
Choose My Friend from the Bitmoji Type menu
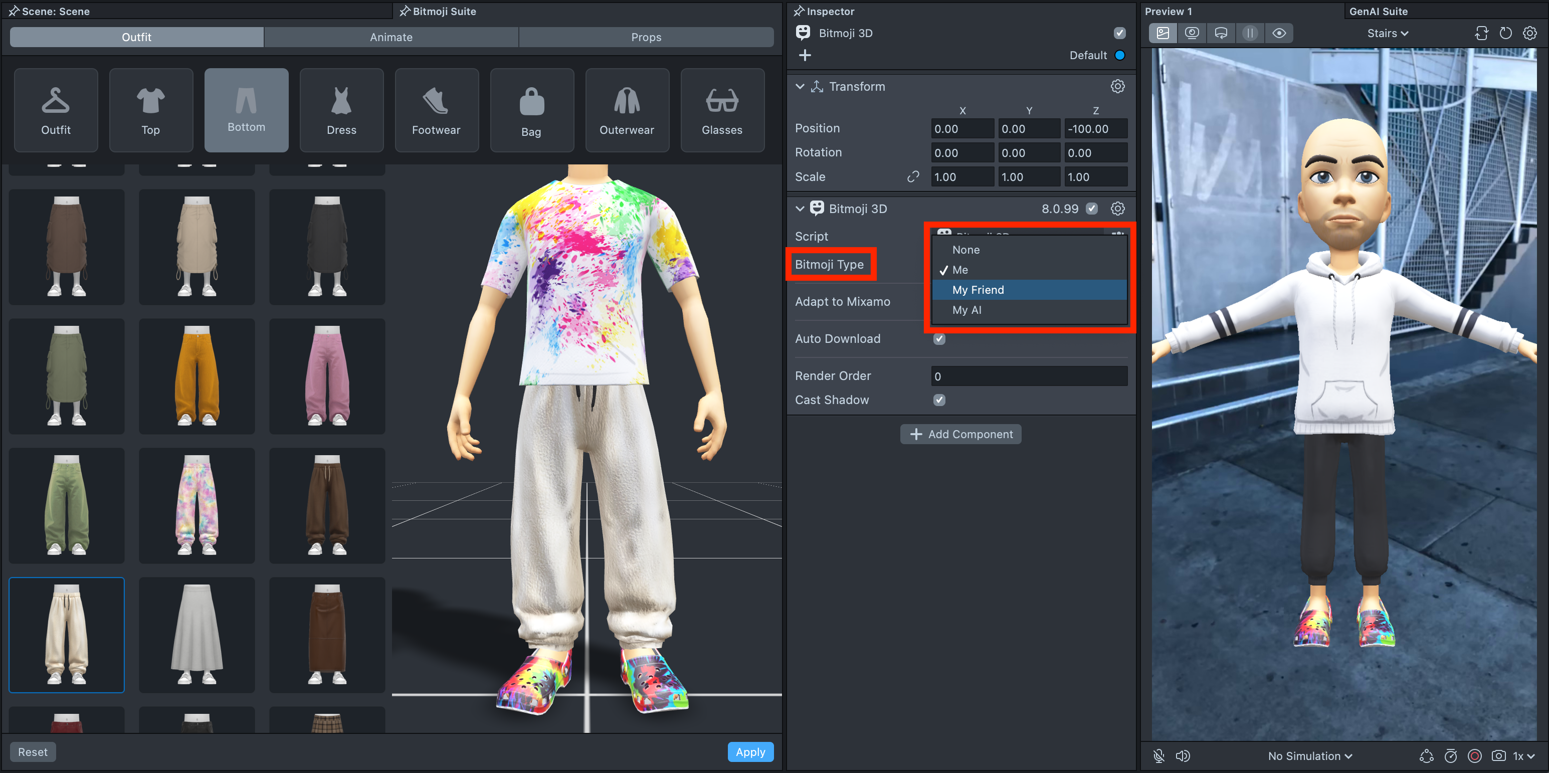[x=978, y=290]
